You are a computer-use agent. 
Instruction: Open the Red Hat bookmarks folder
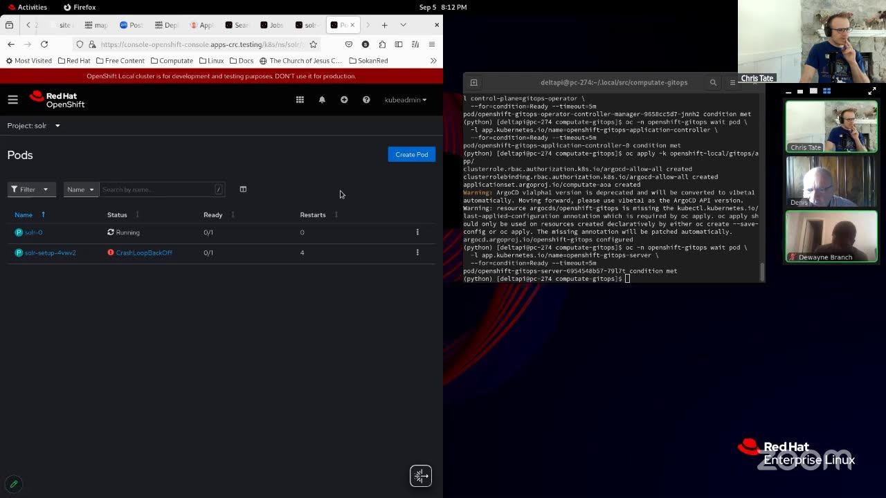(x=74, y=60)
